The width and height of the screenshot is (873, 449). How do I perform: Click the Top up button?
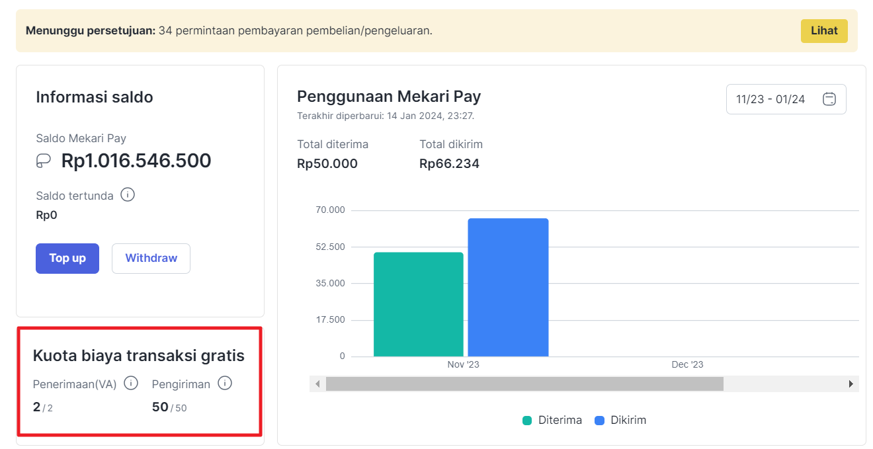pos(67,259)
